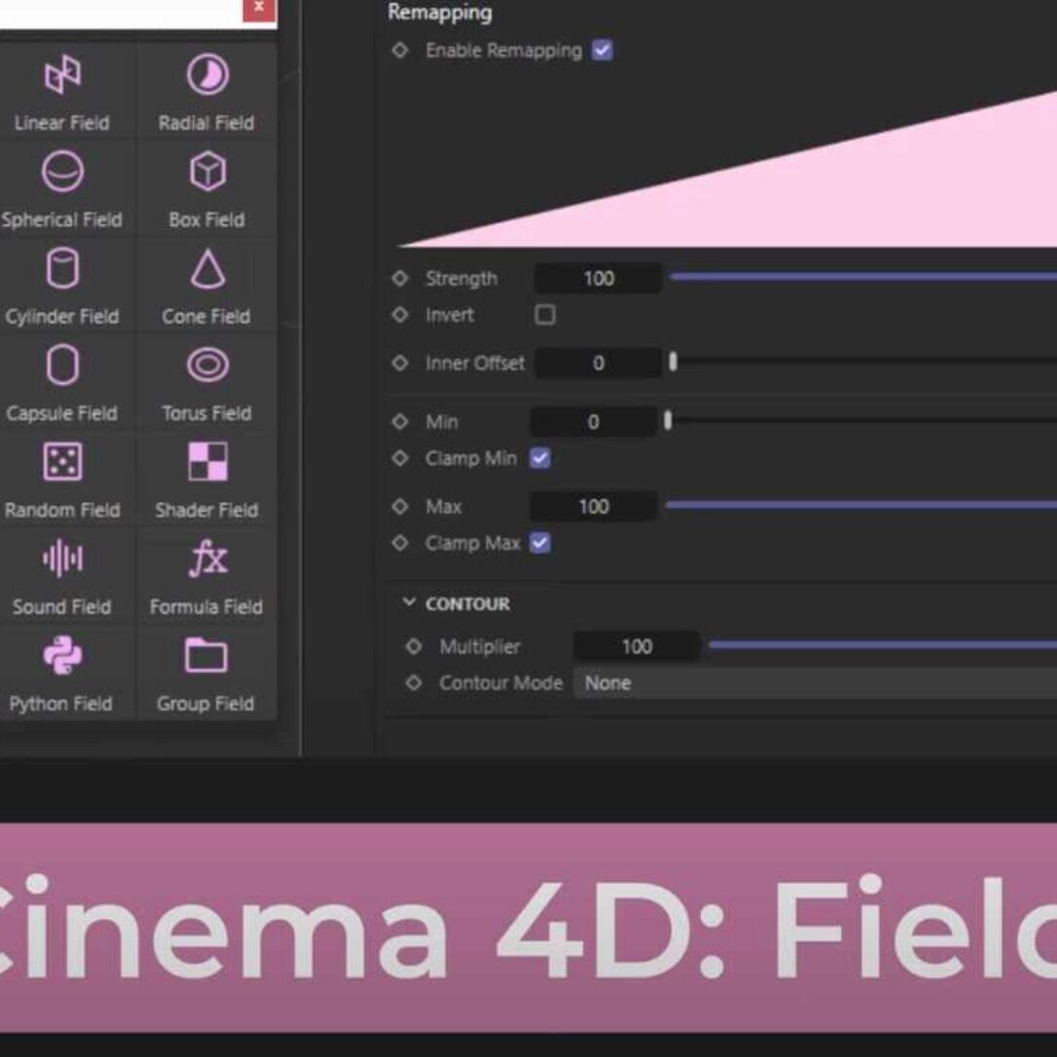
Task: Click the Strength value field
Action: pos(598,279)
